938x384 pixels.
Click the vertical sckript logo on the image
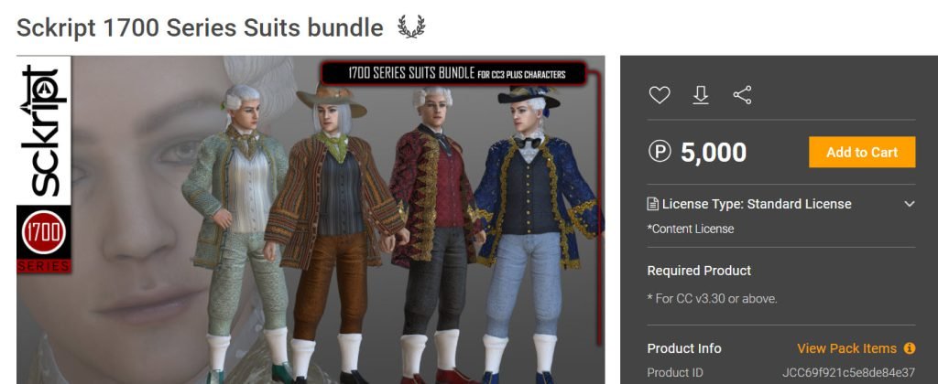point(44,130)
